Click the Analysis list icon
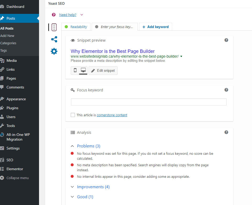The width and height of the screenshot is (252, 205). (73, 132)
